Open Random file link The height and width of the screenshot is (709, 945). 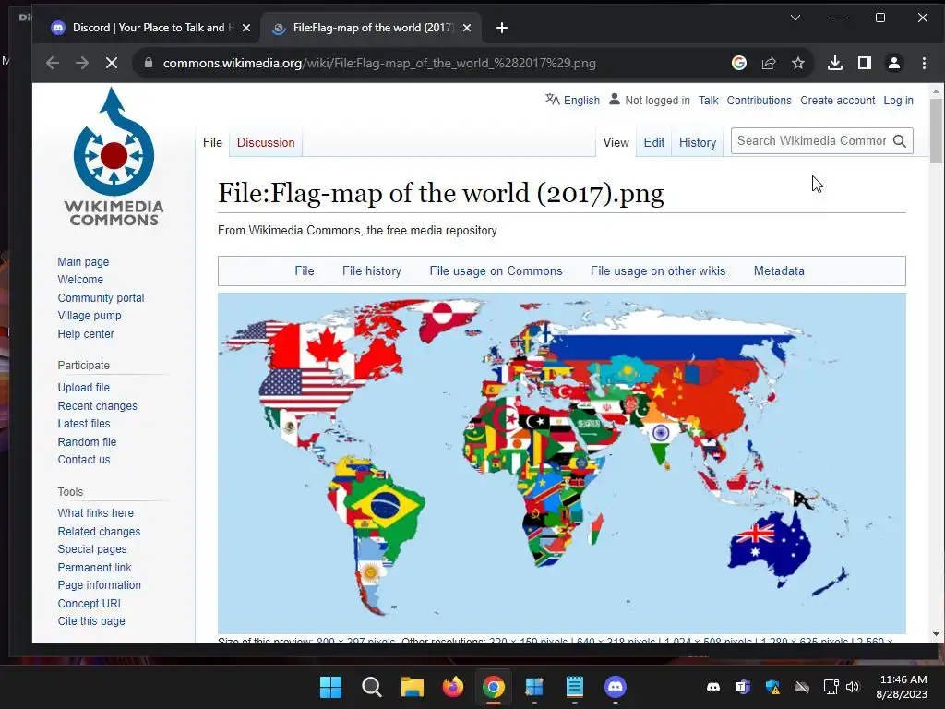point(87,441)
